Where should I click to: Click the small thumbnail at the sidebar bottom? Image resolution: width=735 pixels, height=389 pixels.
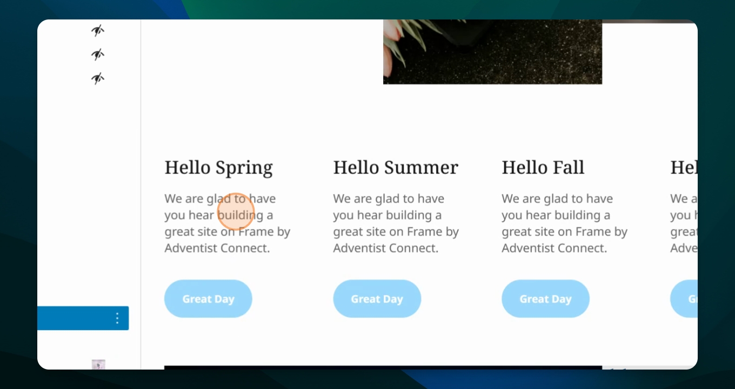[x=98, y=365]
